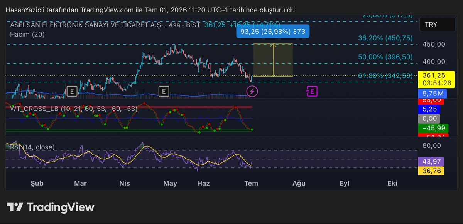The image size is (463, 224).
Task: Click the May label on the time axis
Action: [x=170, y=183]
